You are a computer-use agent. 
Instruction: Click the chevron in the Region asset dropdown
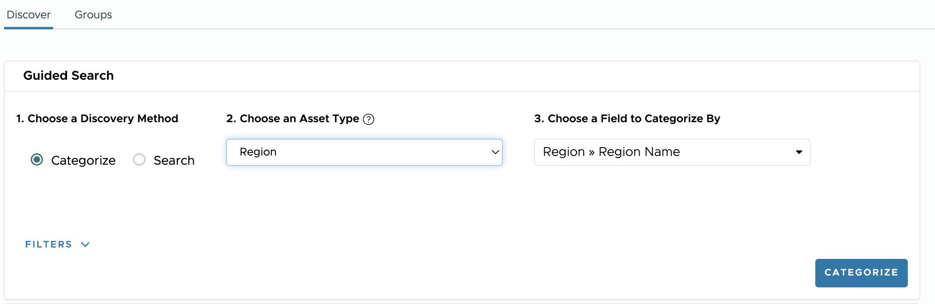pyautogui.click(x=495, y=152)
